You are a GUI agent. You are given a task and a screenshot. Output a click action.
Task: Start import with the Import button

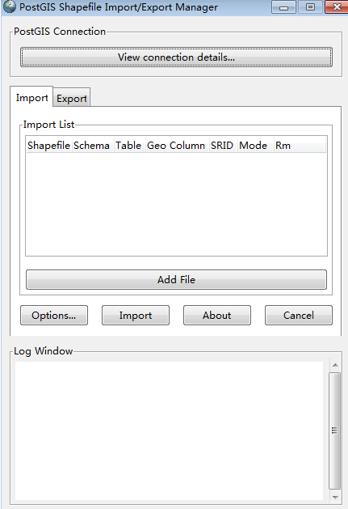pyautogui.click(x=136, y=316)
